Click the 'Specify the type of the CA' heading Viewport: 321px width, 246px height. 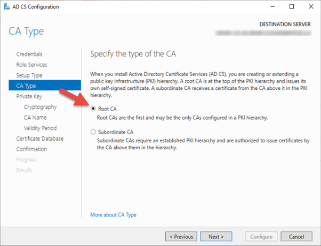(133, 54)
